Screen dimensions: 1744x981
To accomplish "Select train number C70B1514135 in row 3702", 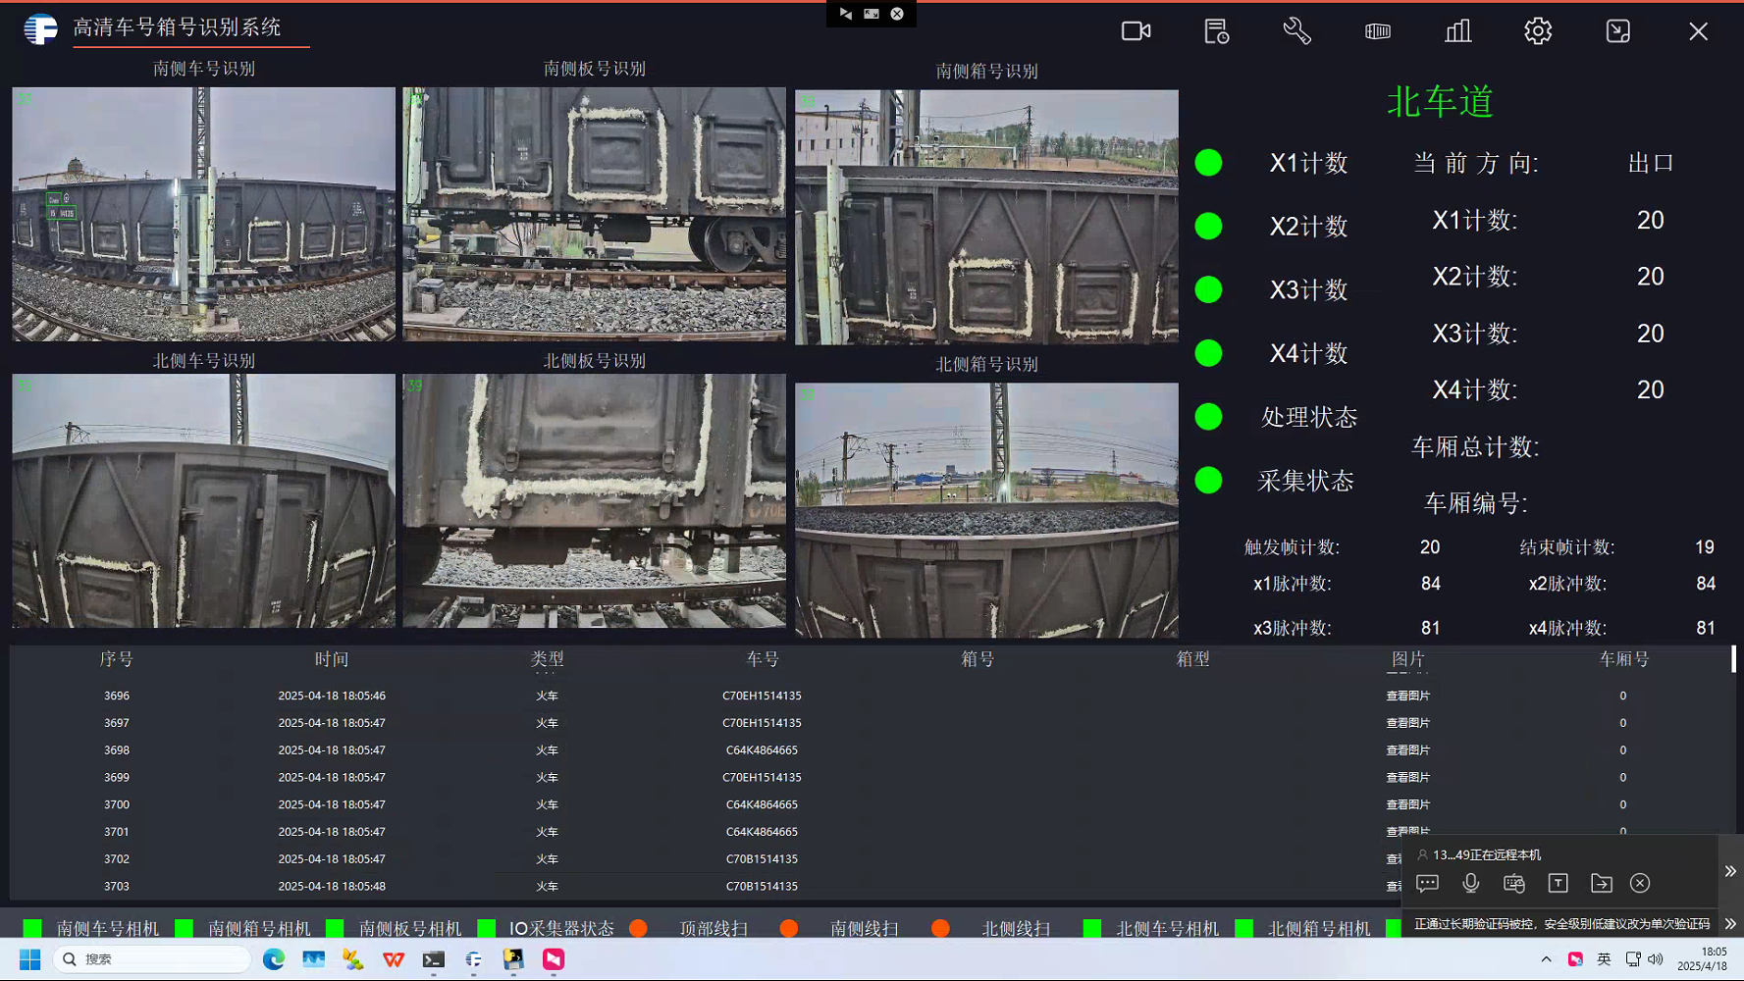I will click(762, 858).
